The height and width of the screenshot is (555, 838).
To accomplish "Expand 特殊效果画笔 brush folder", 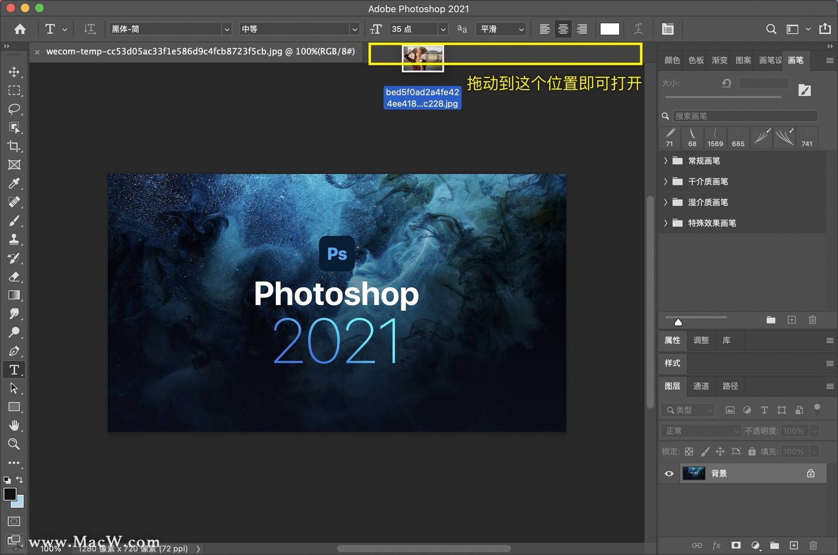I will 666,223.
